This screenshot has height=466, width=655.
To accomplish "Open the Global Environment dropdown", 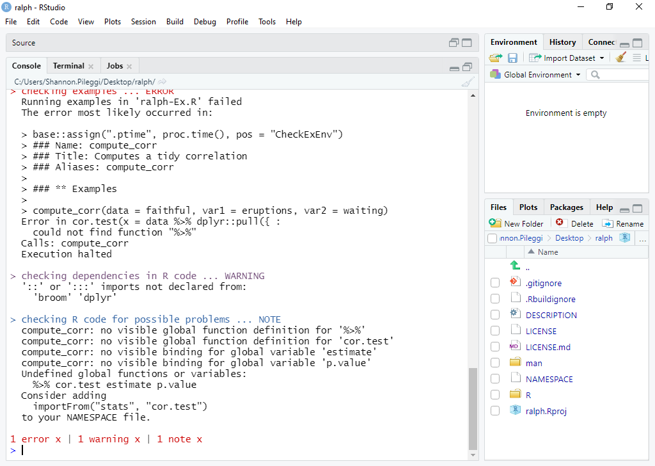I will [x=578, y=75].
